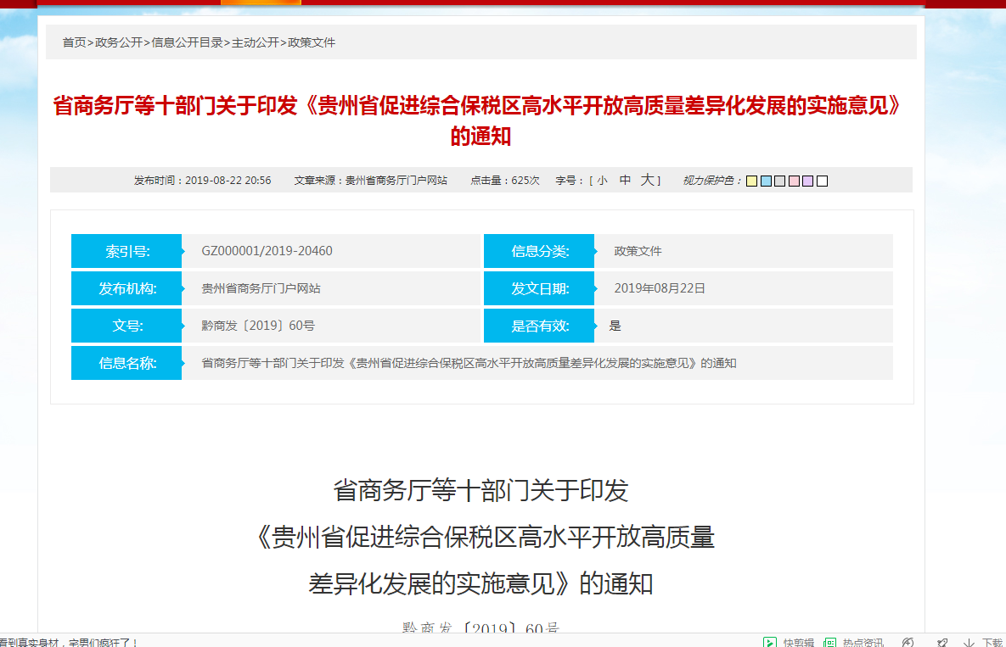Pick the pink eye-protection color swatch
1006x647 pixels.
coord(794,181)
